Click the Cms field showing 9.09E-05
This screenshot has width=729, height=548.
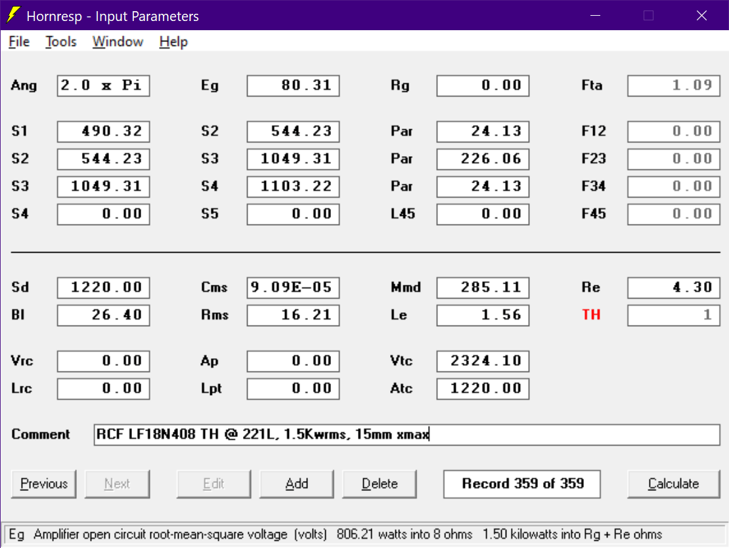(x=294, y=287)
